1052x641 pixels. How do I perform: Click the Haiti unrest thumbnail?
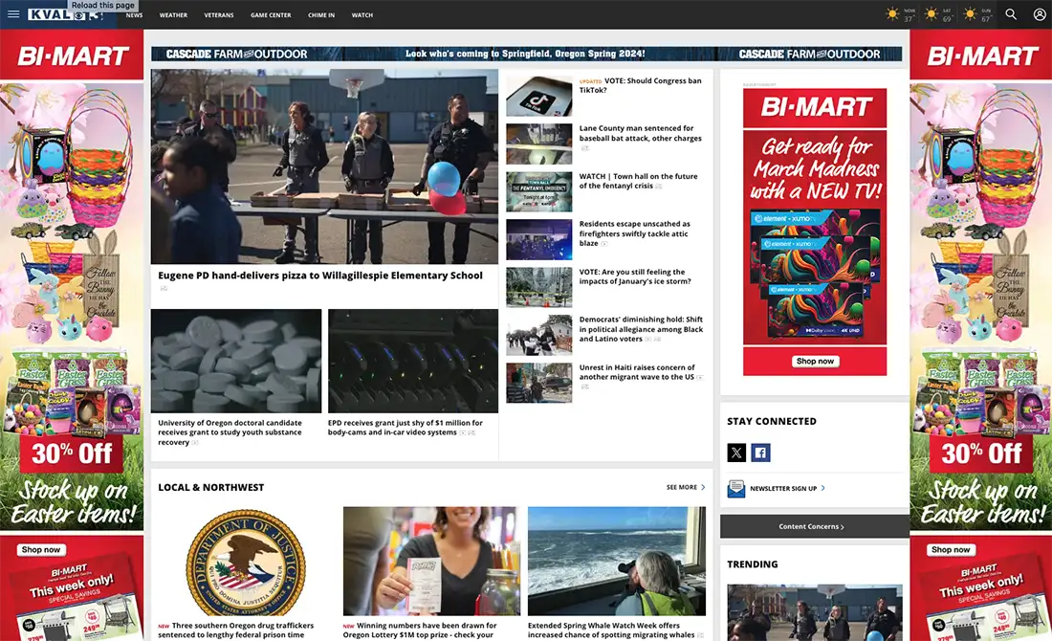point(538,383)
